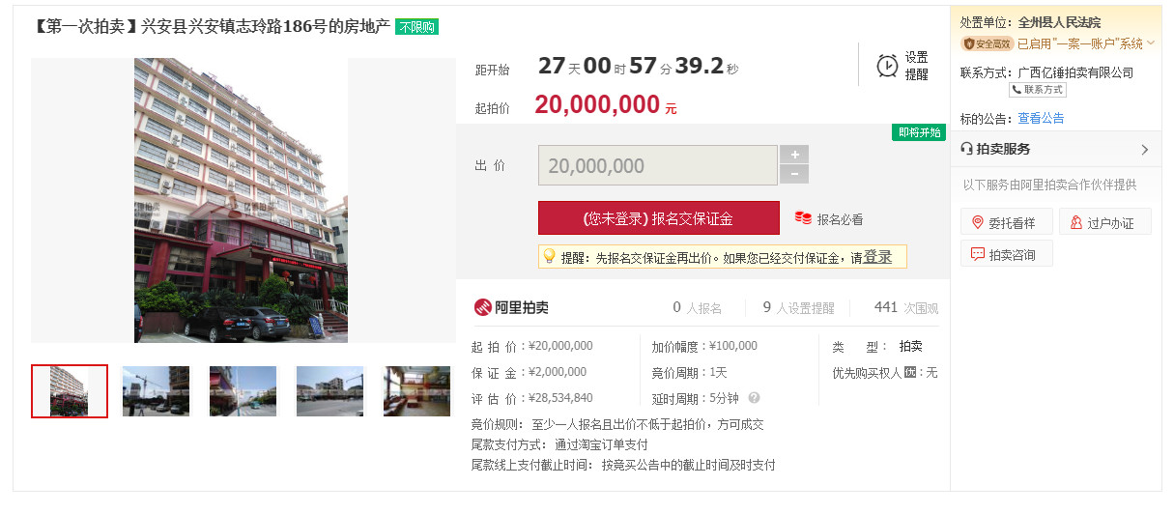
Task: Expand the 一案一账户 system dropdown arrow
Action: pos(1151,43)
